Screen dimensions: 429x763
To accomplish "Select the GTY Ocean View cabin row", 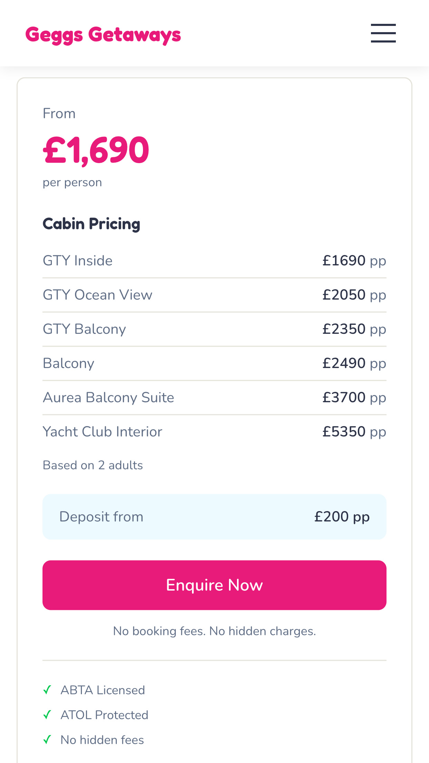I will (214, 295).
